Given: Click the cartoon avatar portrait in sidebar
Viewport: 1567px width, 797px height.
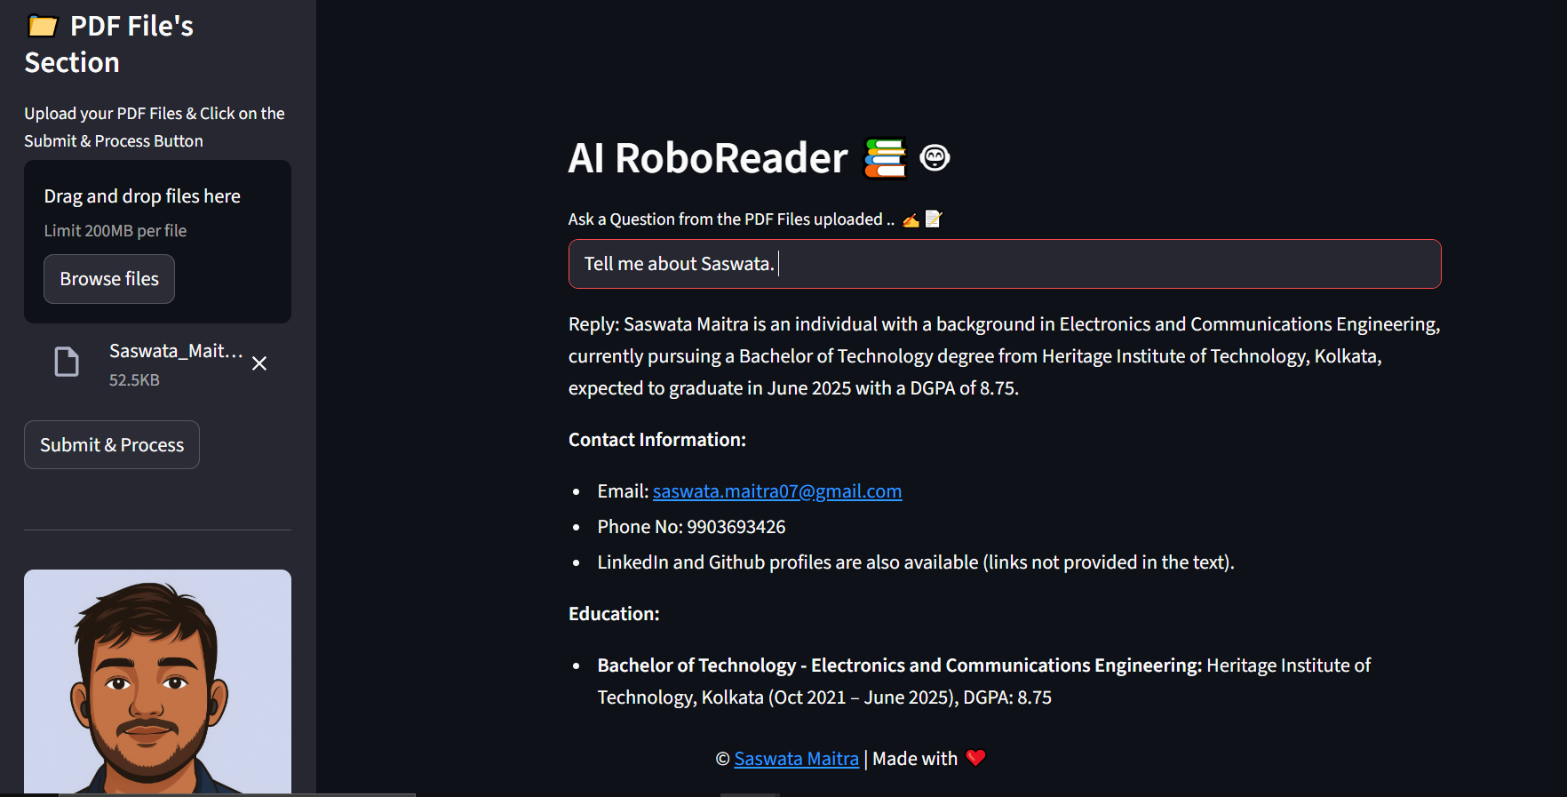Looking at the screenshot, I should 157,681.
